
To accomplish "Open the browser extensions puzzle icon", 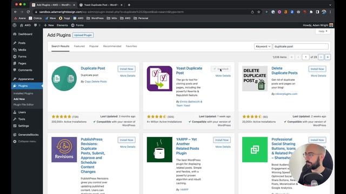I will pyautogui.click(x=311, y=12).
